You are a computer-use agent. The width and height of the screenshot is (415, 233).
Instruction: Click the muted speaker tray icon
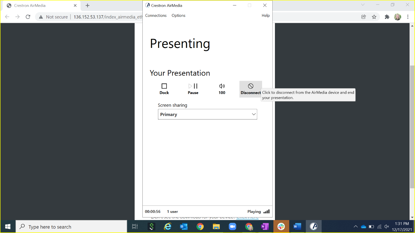[387, 227]
